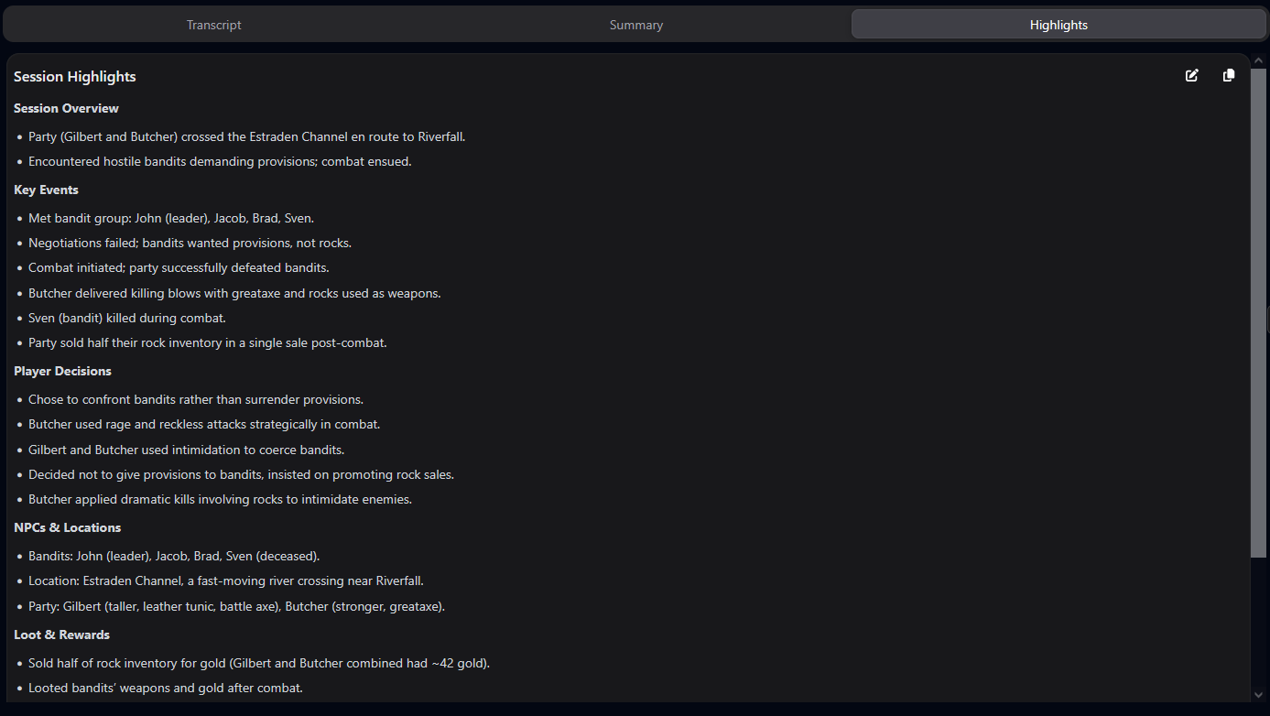Screen dimensions: 1270x716
Task: Click the 'Location: Estraden Channel' bullet line
Action: 226,580
